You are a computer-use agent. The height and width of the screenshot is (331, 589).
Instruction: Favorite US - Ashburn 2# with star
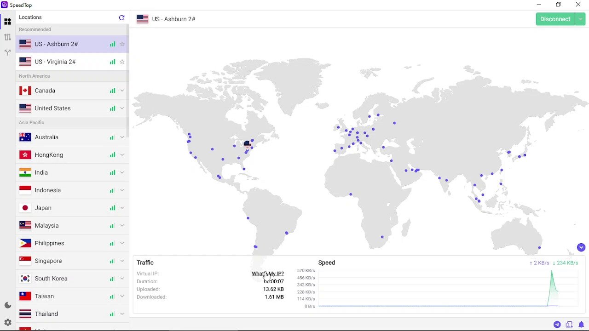(x=122, y=44)
